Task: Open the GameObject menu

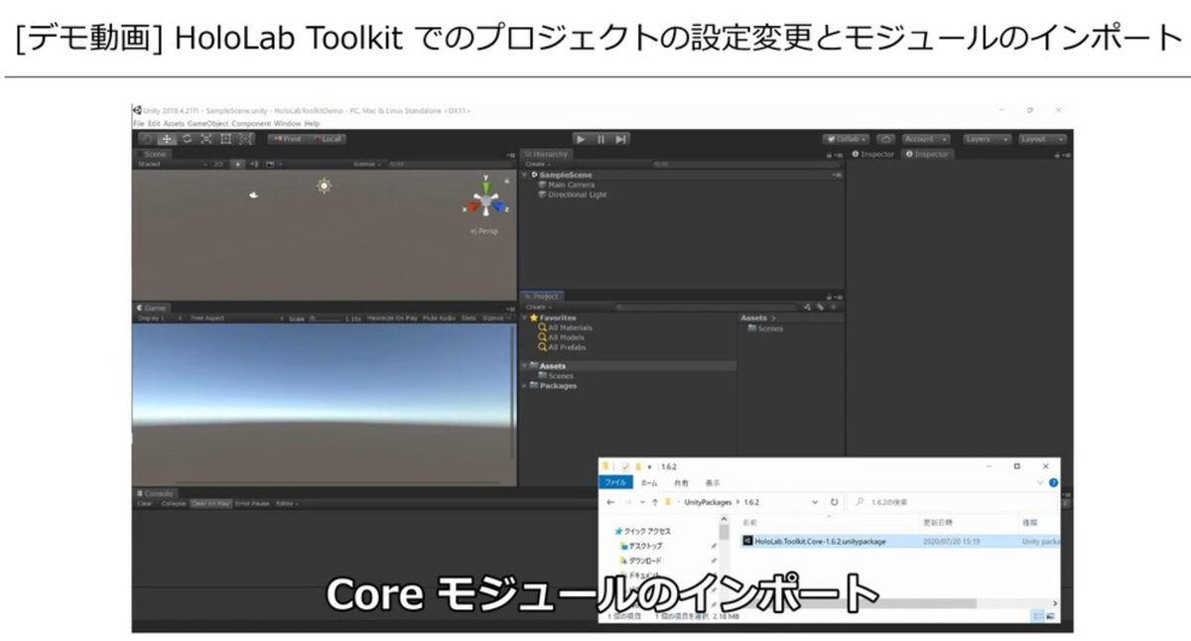Action: pos(207,123)
